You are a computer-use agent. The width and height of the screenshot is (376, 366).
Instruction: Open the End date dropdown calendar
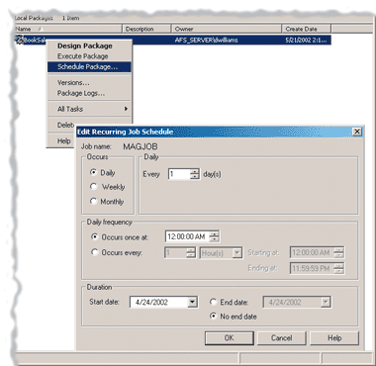(326, 302)
